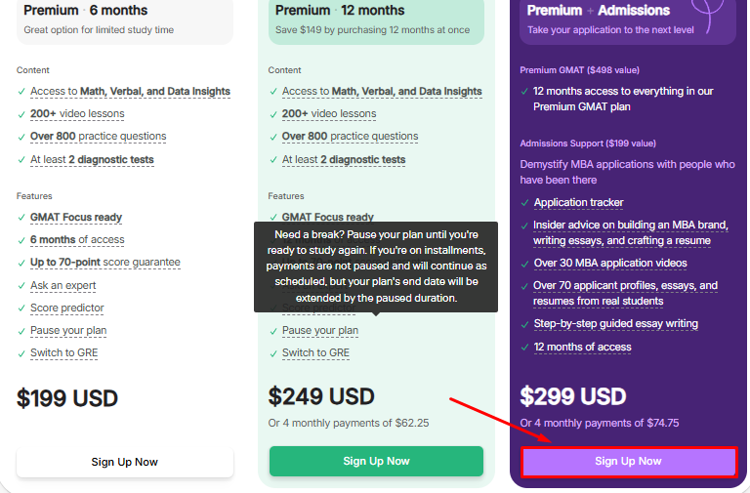Viewport: 750px width, 493px height.
Task: Click checkmark next to Up to 70-point score guarantee
Action: point(21,263)
